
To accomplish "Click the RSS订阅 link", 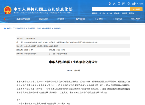I will [140, 4].
